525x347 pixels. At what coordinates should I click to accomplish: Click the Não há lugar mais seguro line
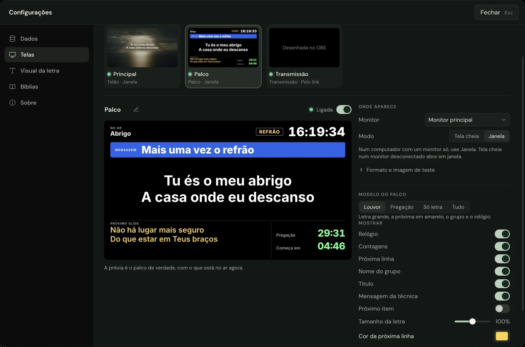click(157, 230)
